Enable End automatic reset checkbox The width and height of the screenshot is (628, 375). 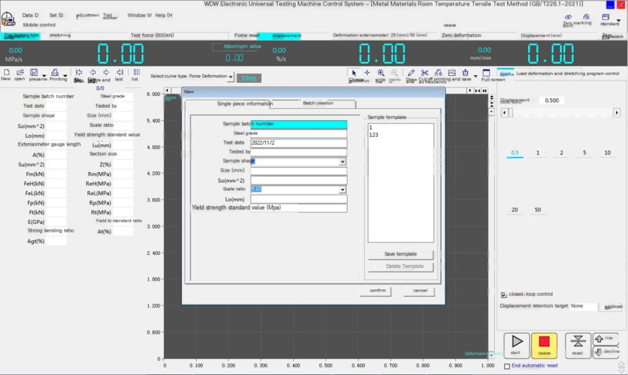pyautogui.click(x=507, y=366)
